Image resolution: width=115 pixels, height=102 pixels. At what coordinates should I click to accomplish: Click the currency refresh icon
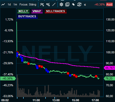pyautogui.click(x=79, y=4)
